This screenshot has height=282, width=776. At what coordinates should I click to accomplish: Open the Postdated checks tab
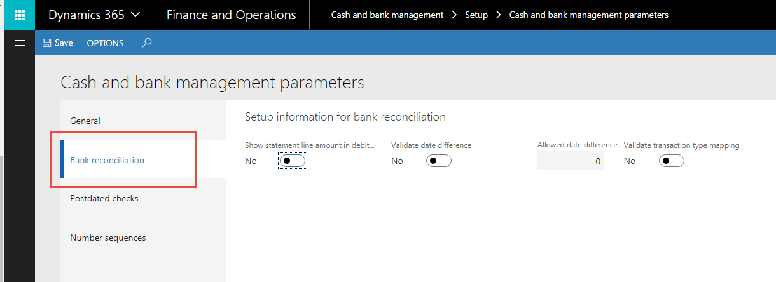point(104,198)
